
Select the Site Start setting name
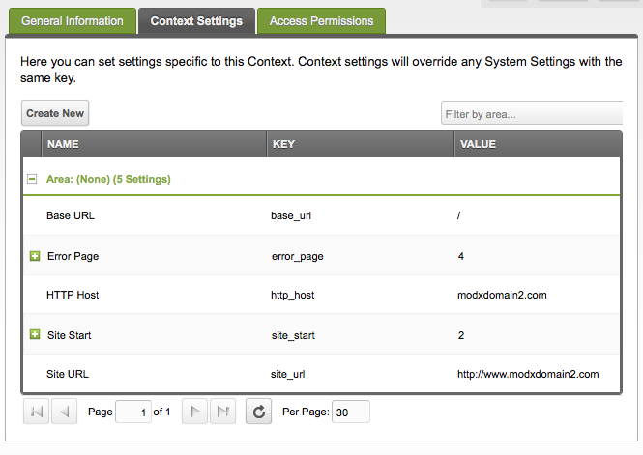(x=69, y=335)
